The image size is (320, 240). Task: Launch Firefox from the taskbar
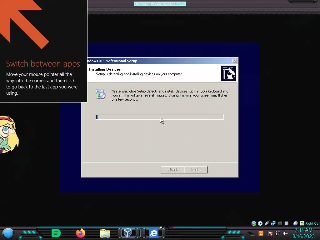point(80,233)
